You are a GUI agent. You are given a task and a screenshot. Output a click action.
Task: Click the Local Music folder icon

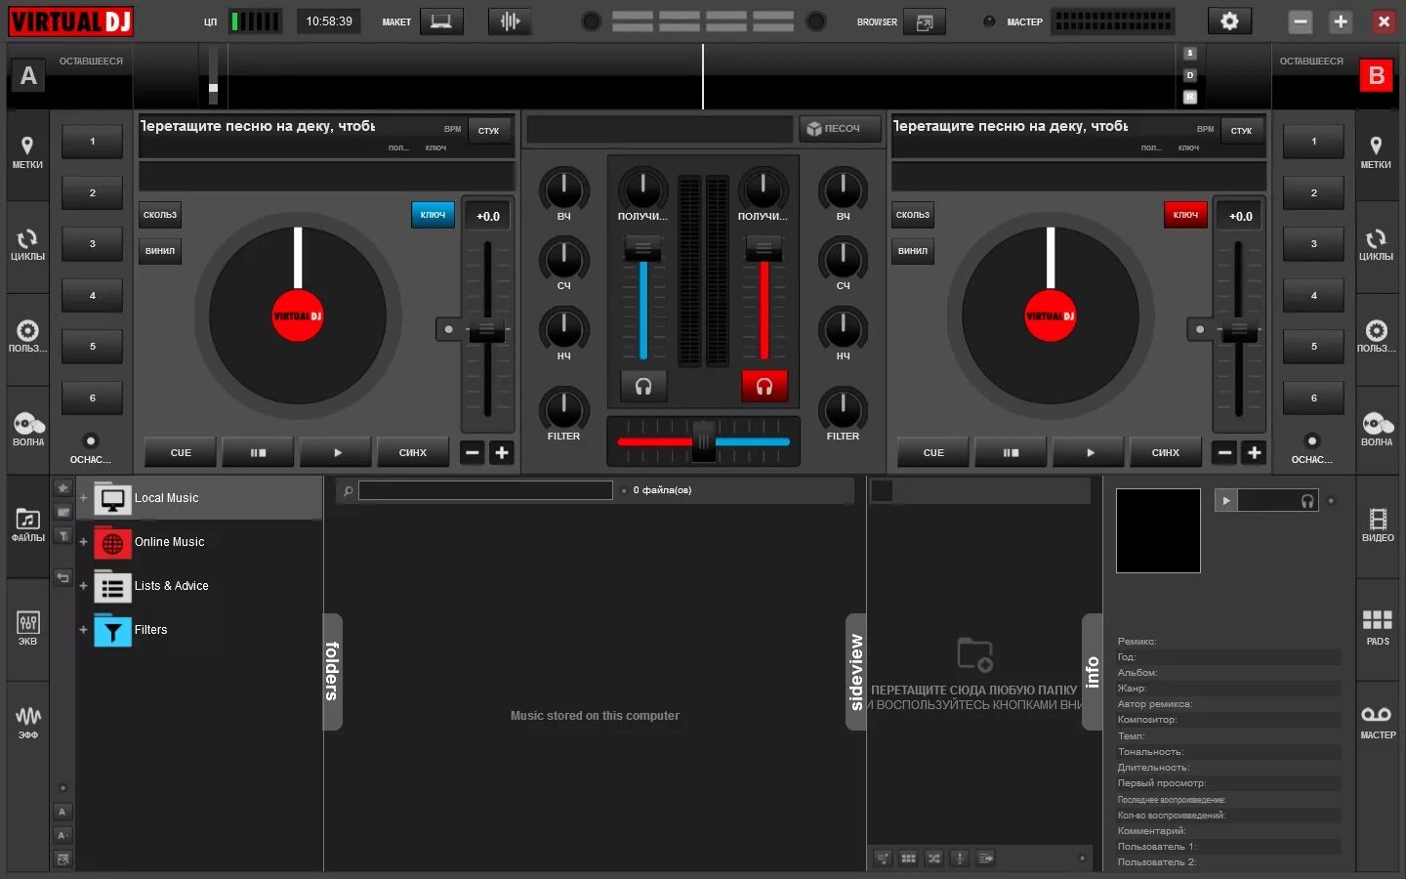tap(113, 499)
